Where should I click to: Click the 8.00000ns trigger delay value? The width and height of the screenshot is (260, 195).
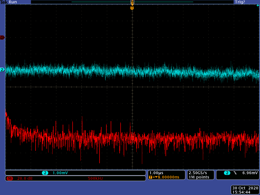pos(169,177)
